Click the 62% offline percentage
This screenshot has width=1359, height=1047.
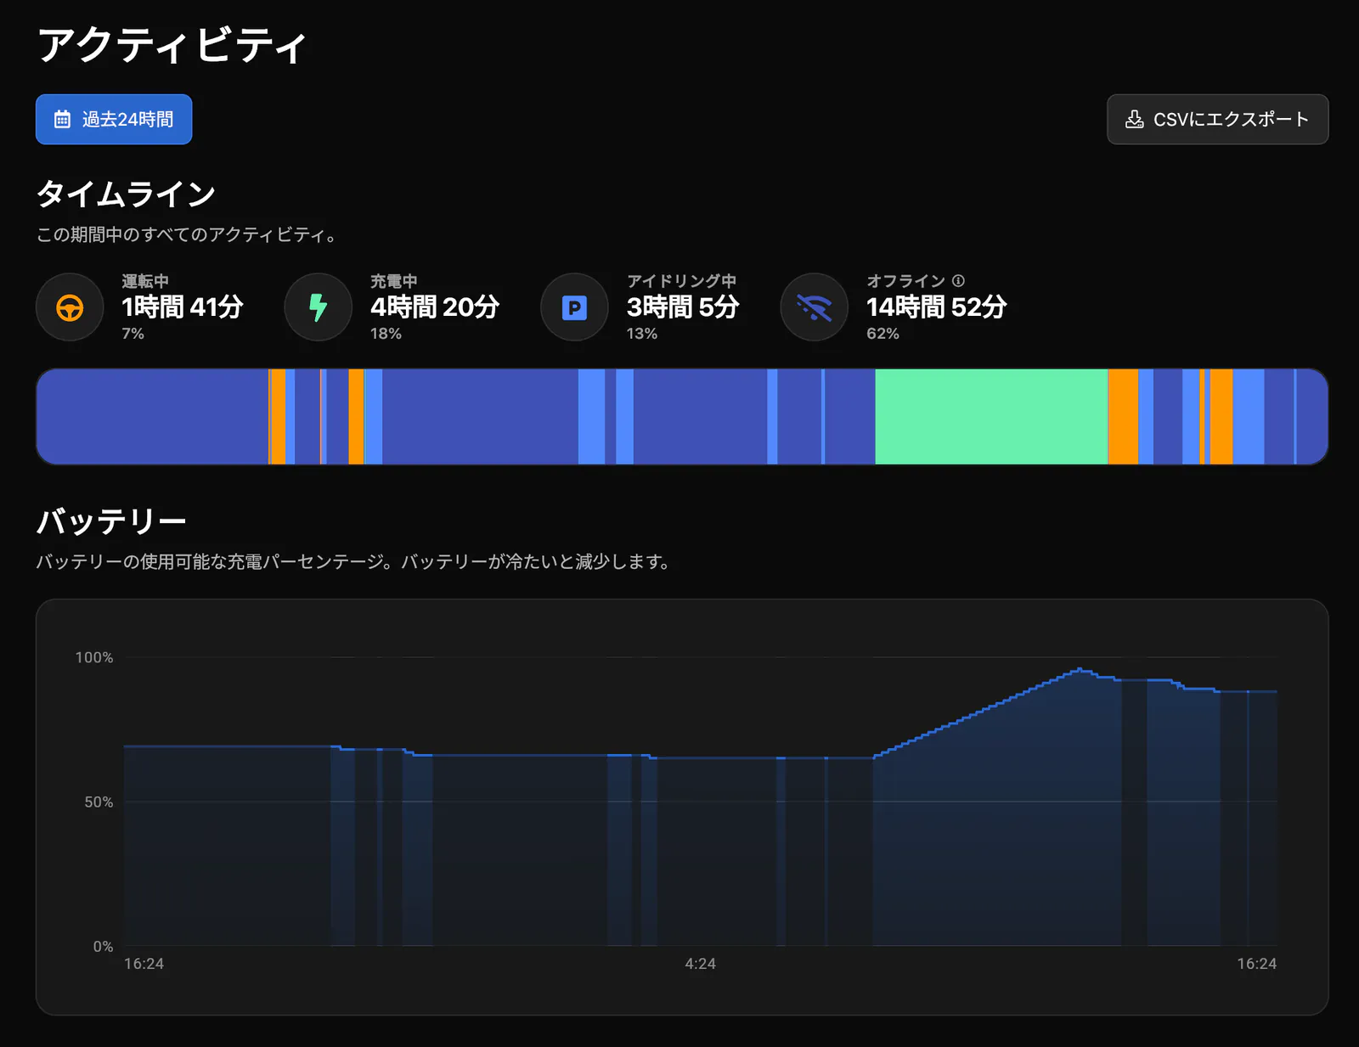[883, 334]
